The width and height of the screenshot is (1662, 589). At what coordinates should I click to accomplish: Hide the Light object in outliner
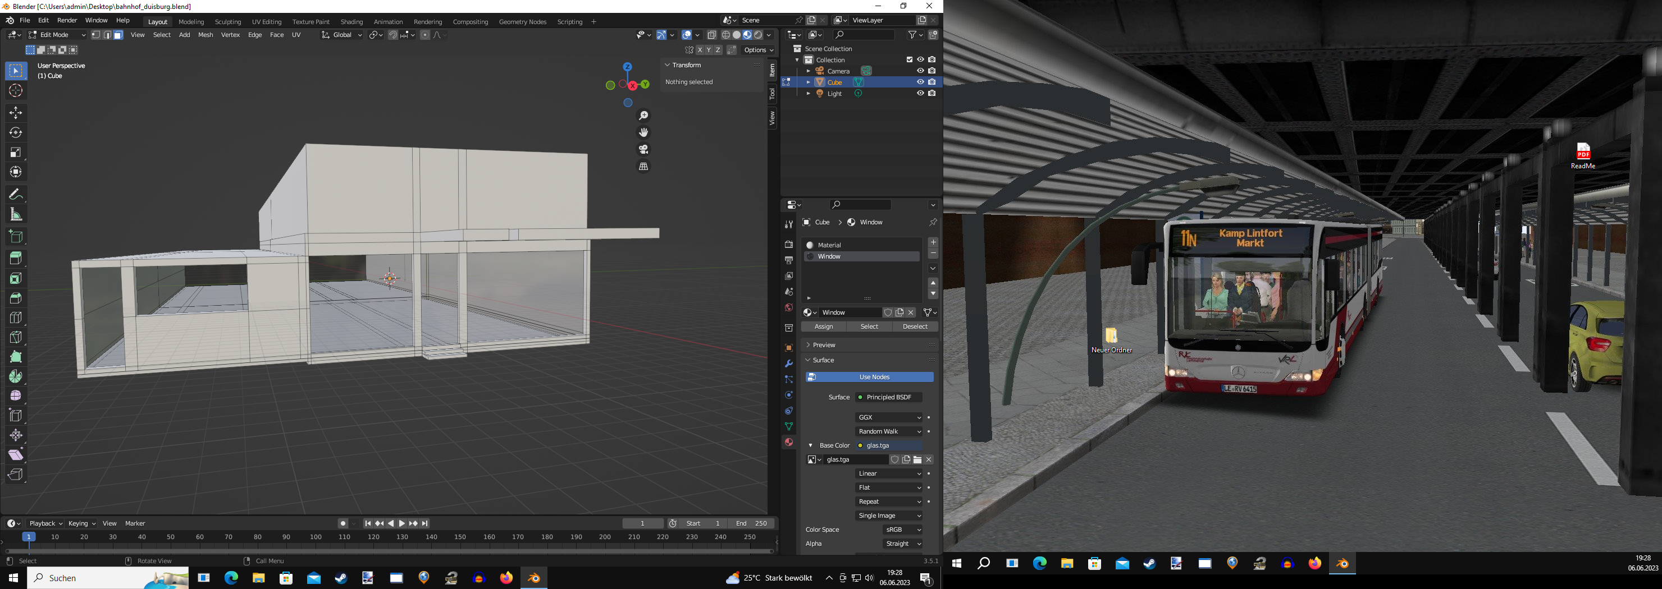(920, 94)
